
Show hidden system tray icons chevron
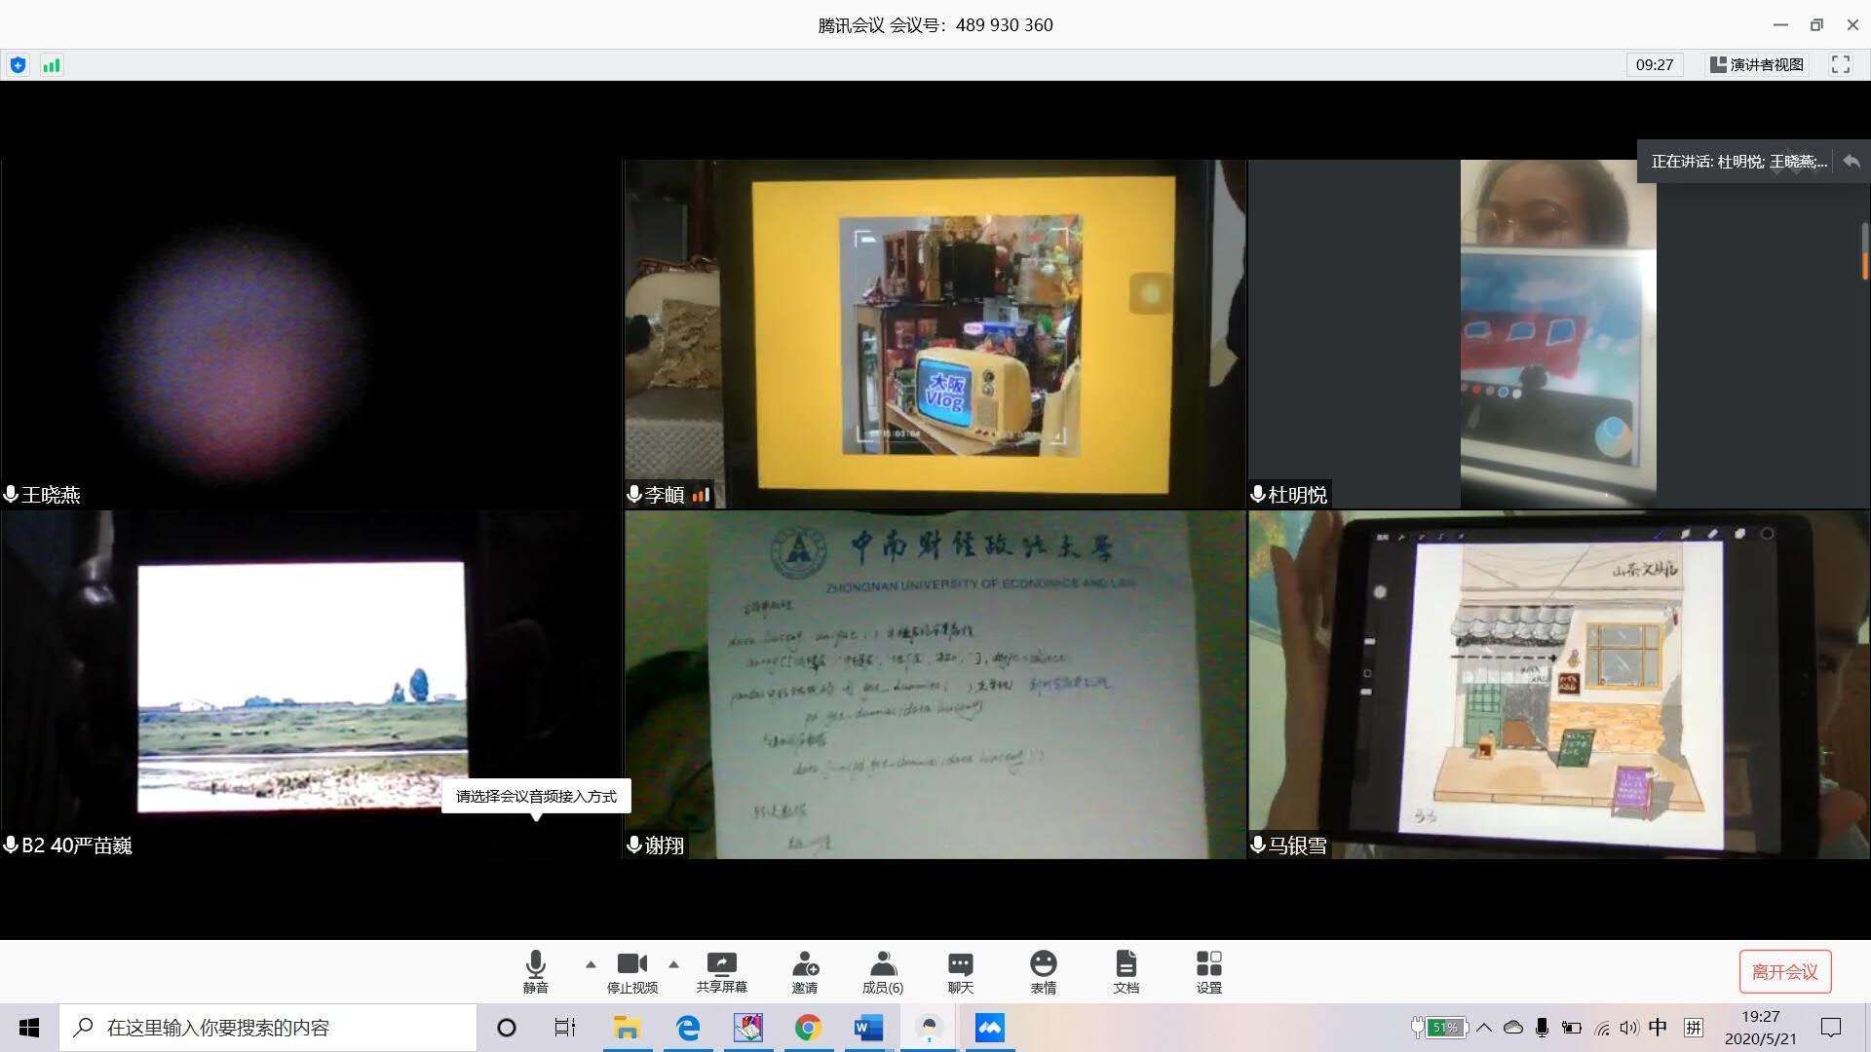coord(1484,1028)
